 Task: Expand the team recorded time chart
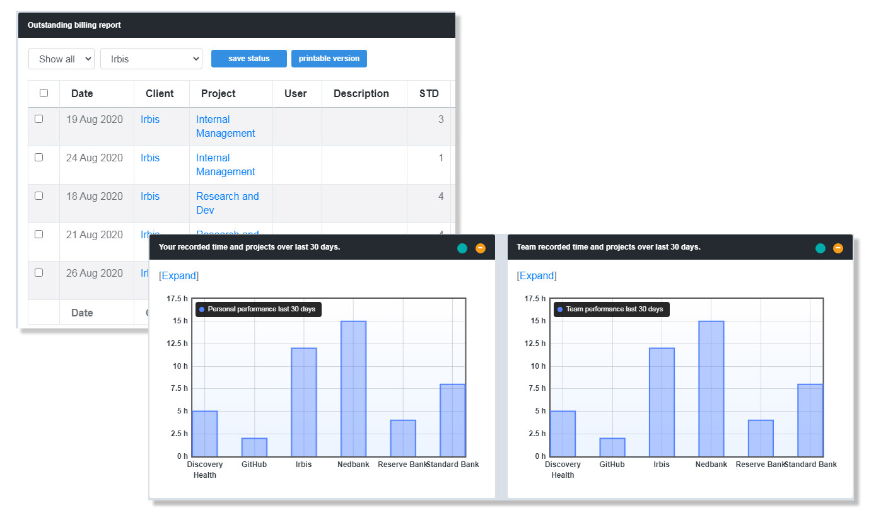pyautogui.click(x=537, y=276)
